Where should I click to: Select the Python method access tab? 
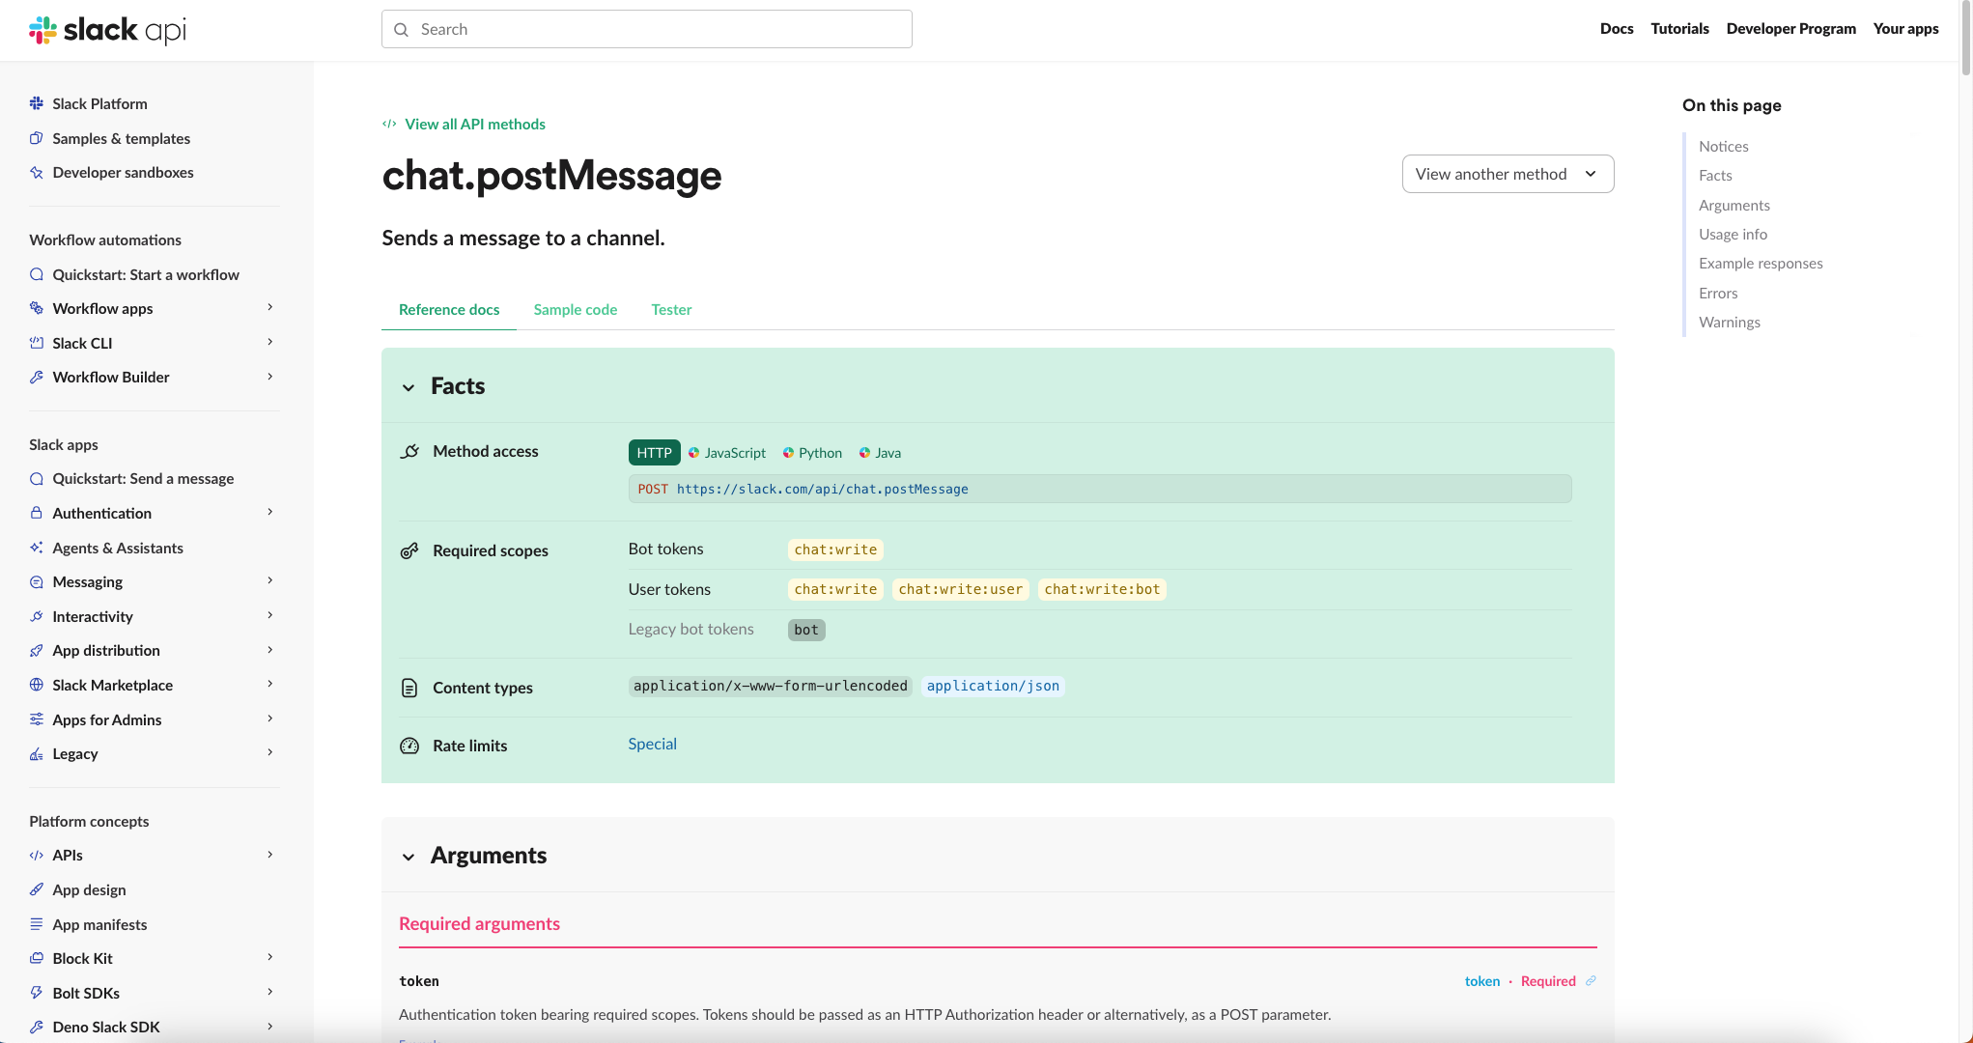[x=812, y=453]
